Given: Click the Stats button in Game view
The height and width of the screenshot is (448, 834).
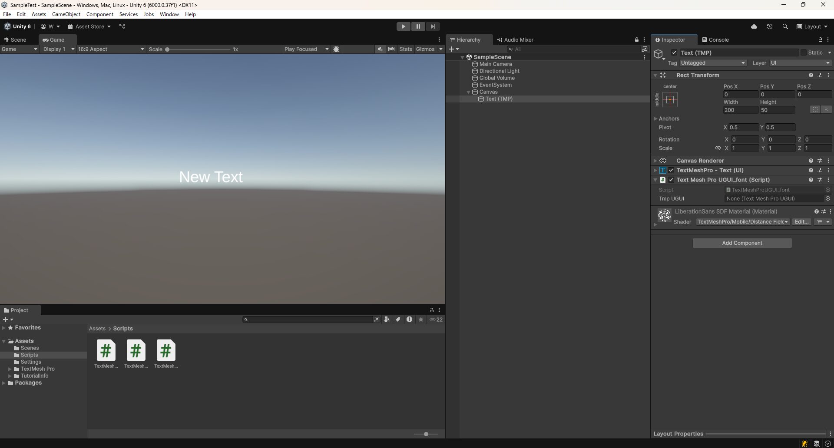Looking at the screenshot, I should (x=406, y=49).
